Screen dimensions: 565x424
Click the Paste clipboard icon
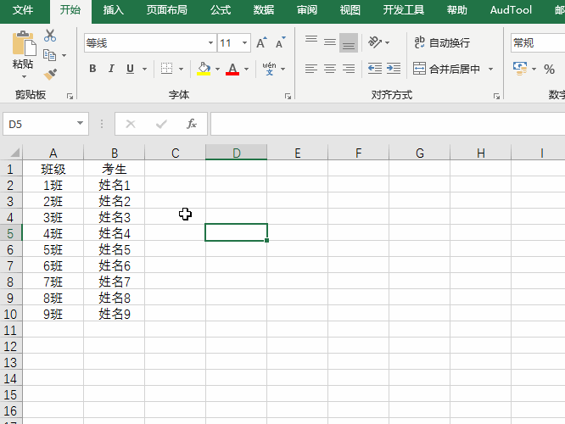click(24, 43)
